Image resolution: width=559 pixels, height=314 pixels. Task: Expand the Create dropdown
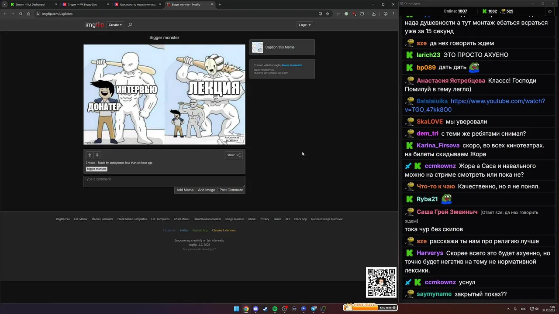(115, 25)
